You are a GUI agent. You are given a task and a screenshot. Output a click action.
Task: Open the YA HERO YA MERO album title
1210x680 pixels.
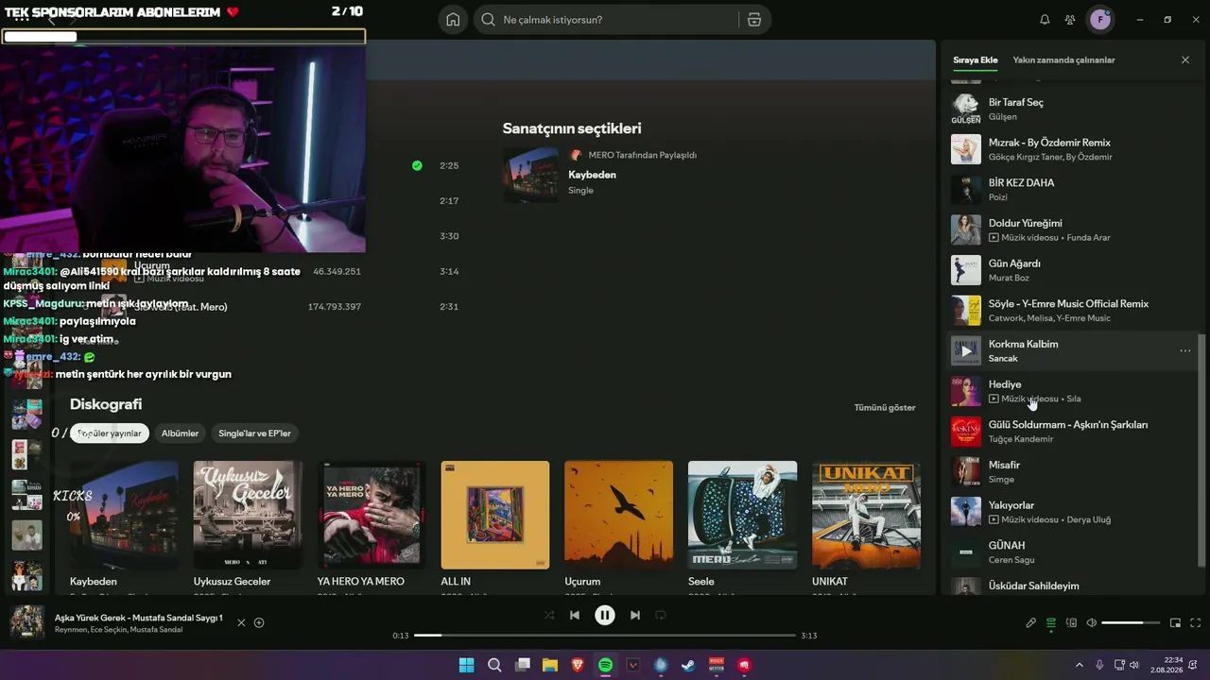pos(360,582)
